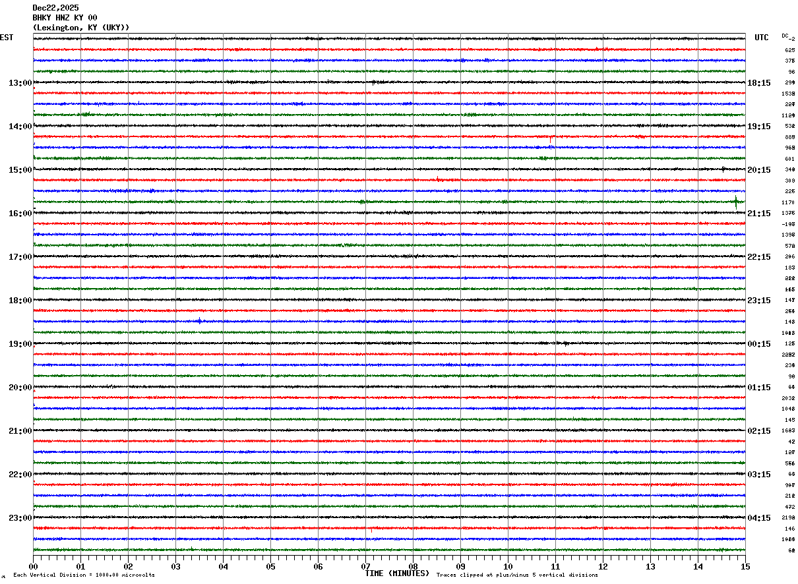This screenshot has width=798, height=584.
Task: Click the "16:00" EST time label
Action: [20, 214]
